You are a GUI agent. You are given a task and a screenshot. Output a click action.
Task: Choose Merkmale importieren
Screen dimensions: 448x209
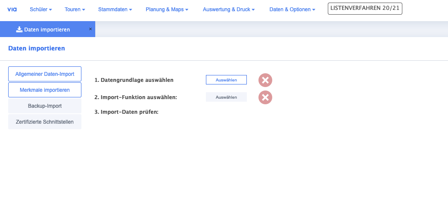45,90
